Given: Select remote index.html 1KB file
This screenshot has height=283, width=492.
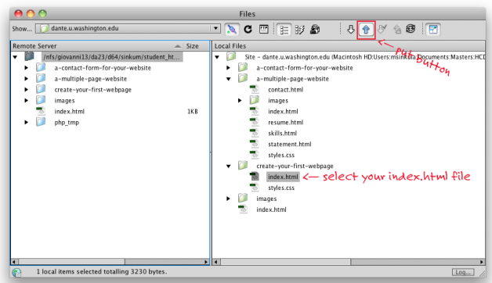Looking at the screenshot, I should pyautogui.click(x=70, y=112).
